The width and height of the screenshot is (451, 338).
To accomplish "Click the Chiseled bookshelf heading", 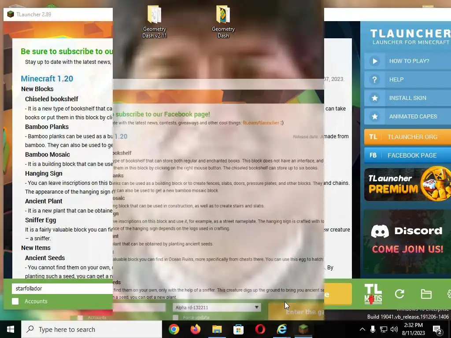I will (52, 99).
